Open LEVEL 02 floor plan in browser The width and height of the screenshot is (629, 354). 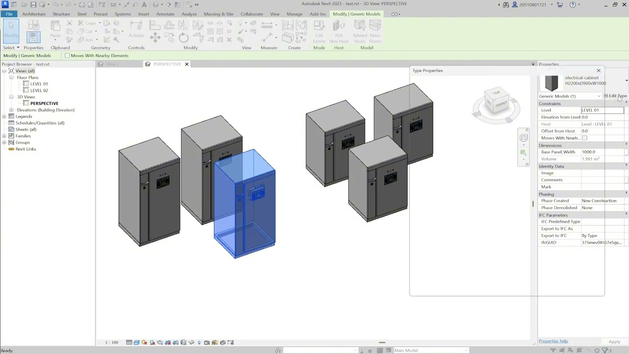39,90
